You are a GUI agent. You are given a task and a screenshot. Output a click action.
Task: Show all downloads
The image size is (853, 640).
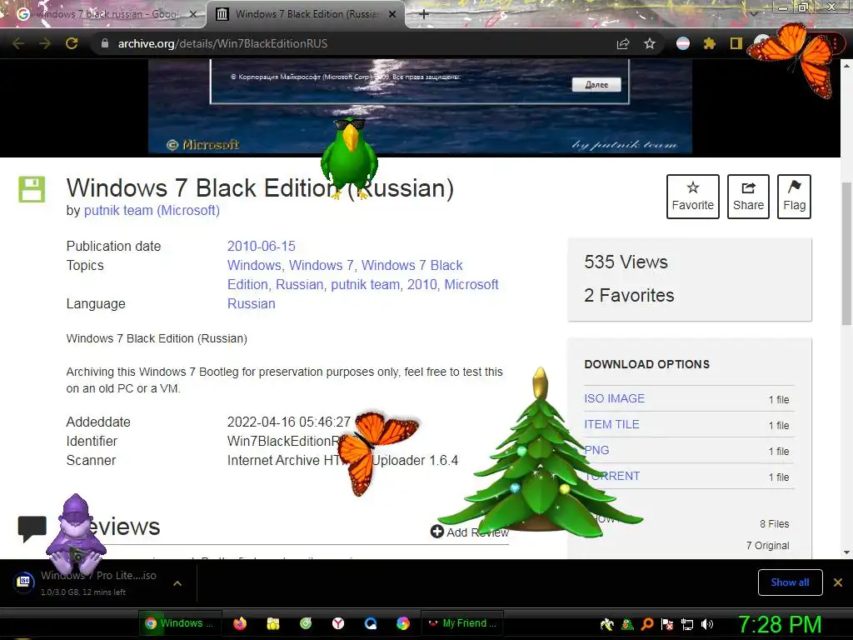click(790, 582)
